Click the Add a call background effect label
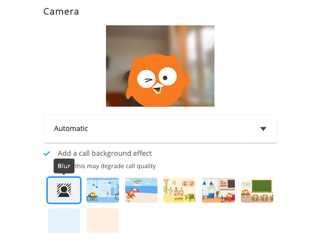The width and height of the screenshot is (321, 241). point(105,153)
